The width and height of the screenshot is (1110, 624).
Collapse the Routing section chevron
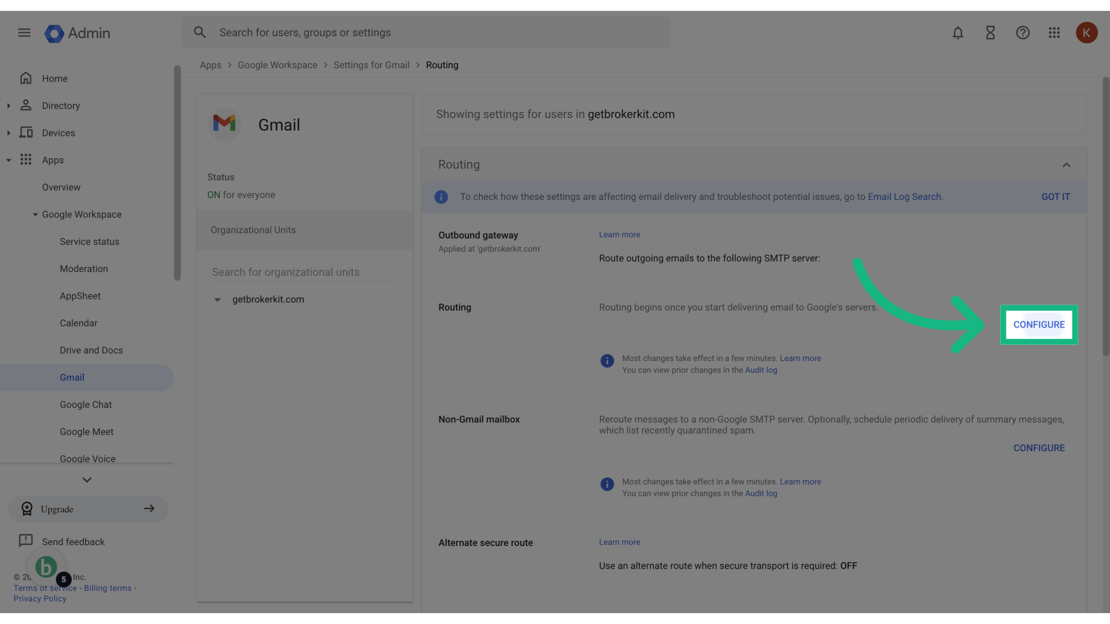1066,165
